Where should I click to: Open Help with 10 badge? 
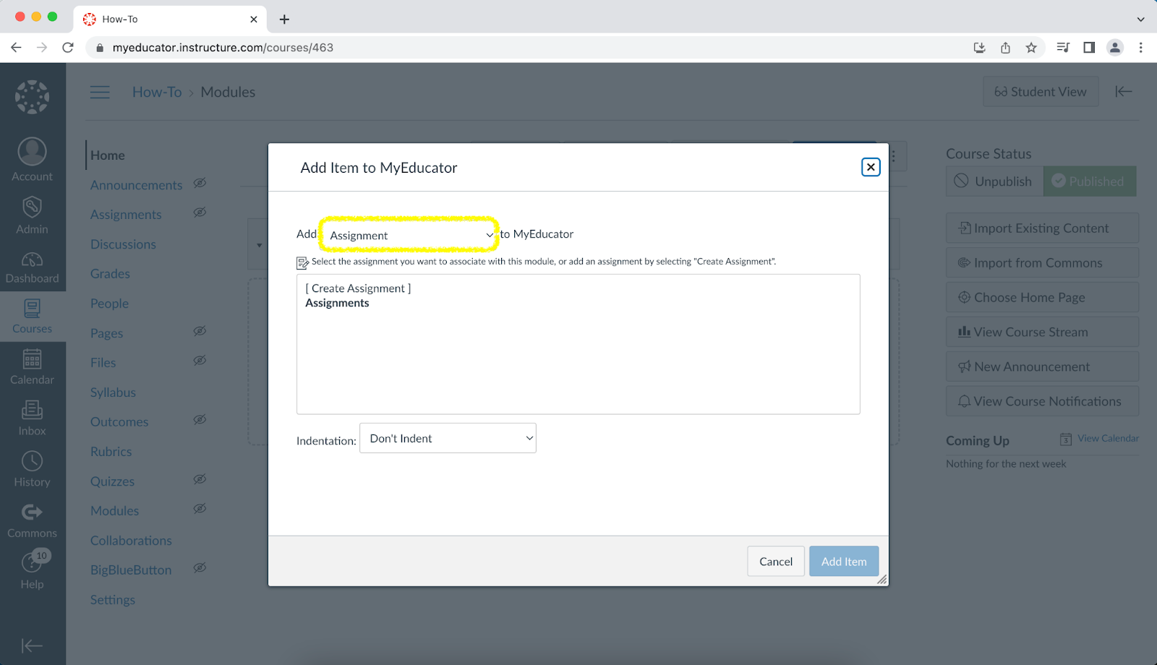click(x=33, y=570)
